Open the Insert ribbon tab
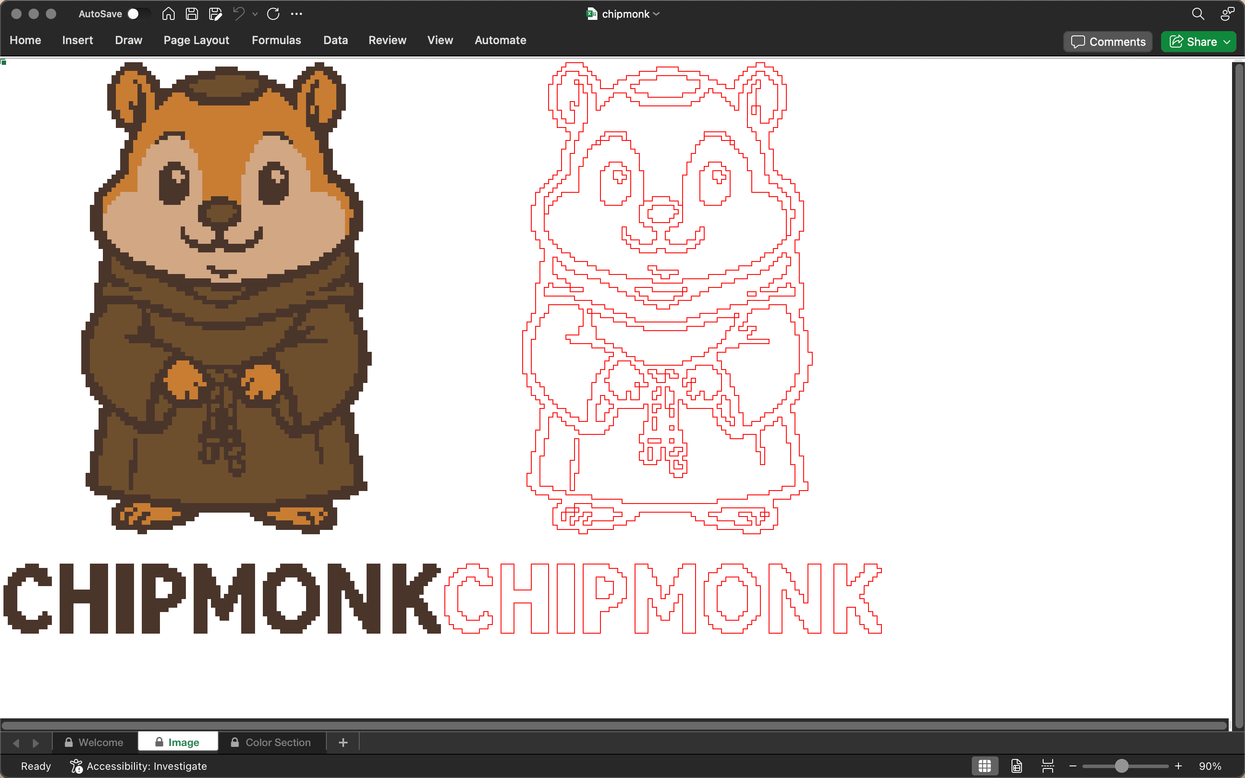This screenshot has width=1245, height=778. [x=78, y=40]
